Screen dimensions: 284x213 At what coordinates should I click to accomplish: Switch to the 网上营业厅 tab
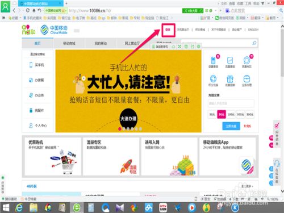[132, 43]
